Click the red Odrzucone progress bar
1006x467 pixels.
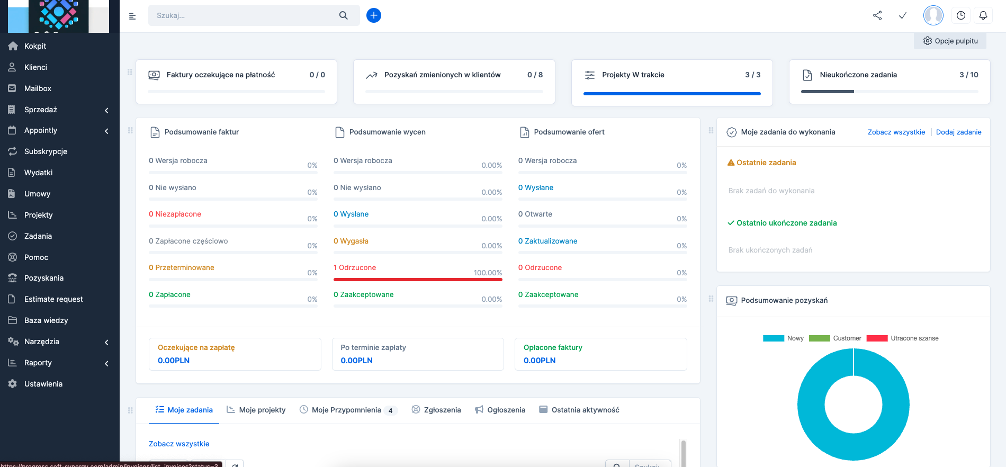[x=418, y=279]
